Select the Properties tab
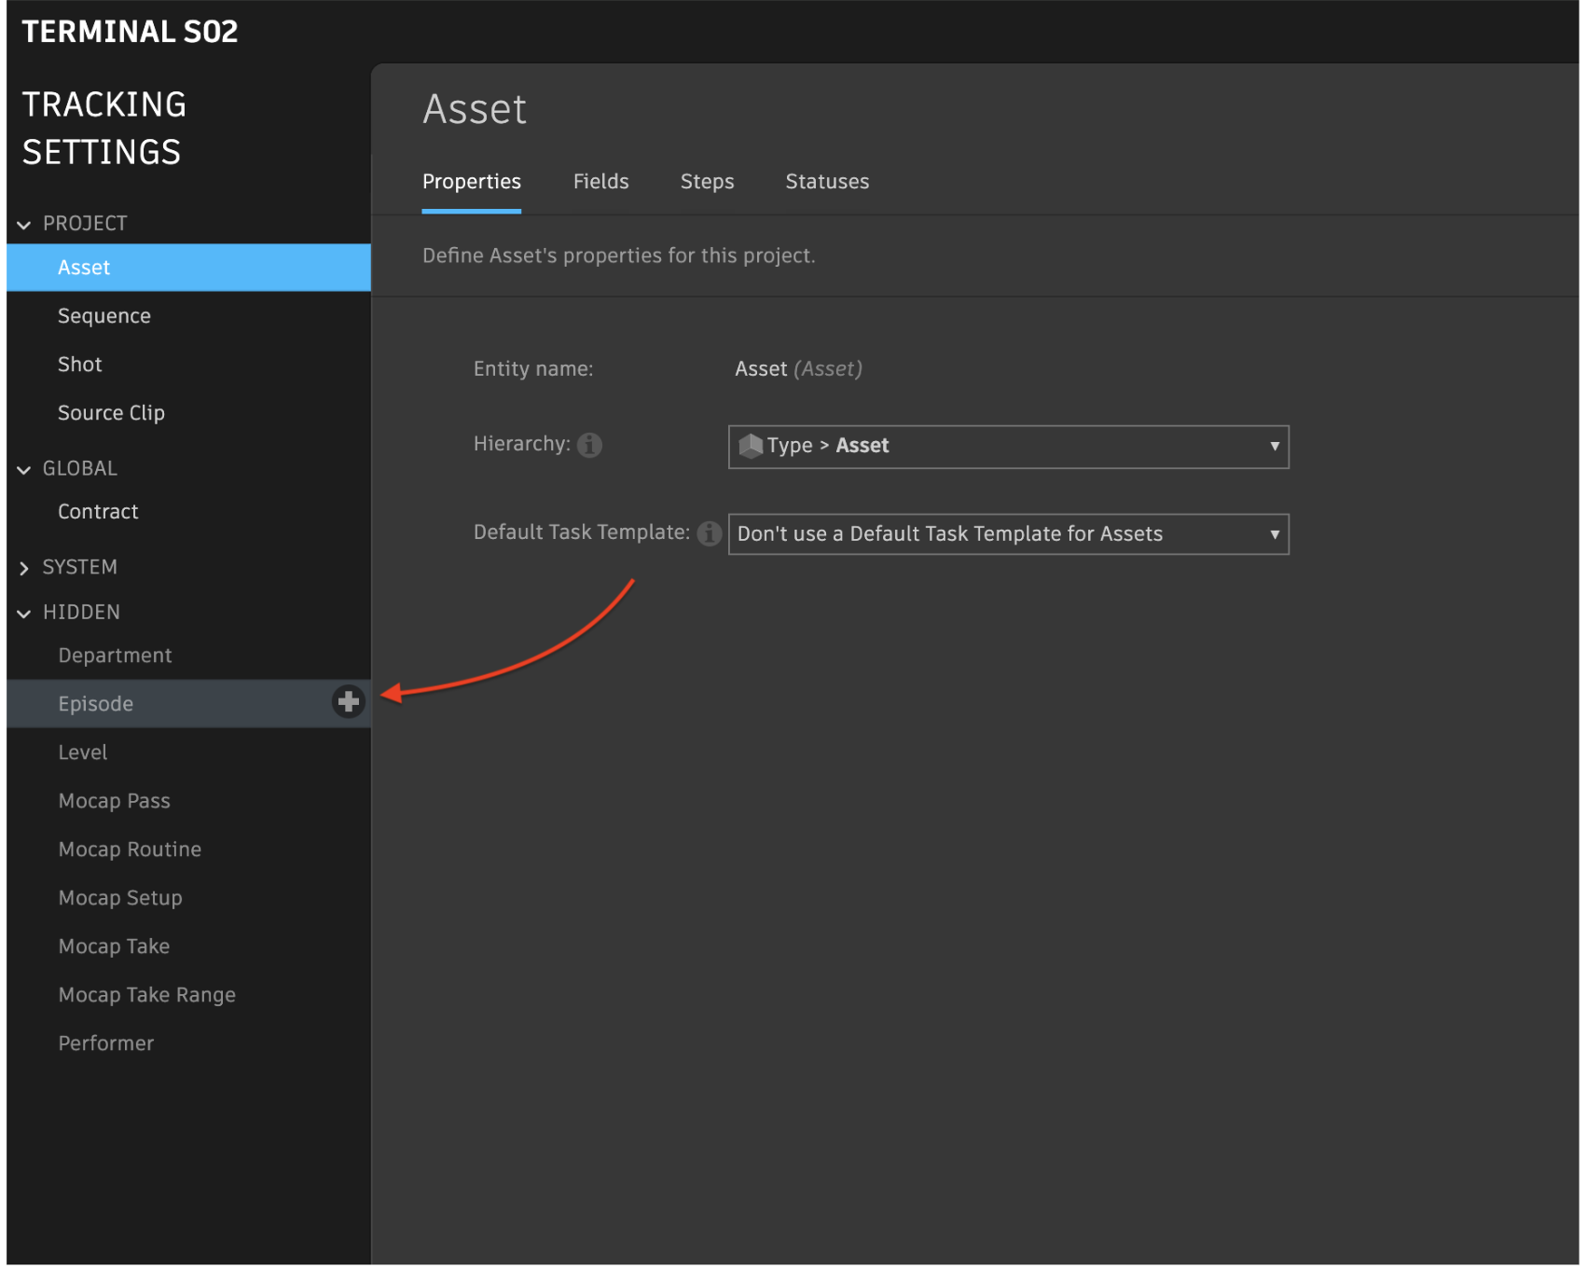 click(471, 181)
